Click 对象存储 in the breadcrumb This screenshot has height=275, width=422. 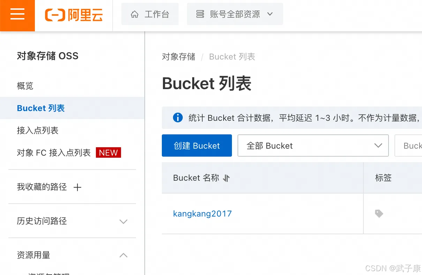point(179,57)
